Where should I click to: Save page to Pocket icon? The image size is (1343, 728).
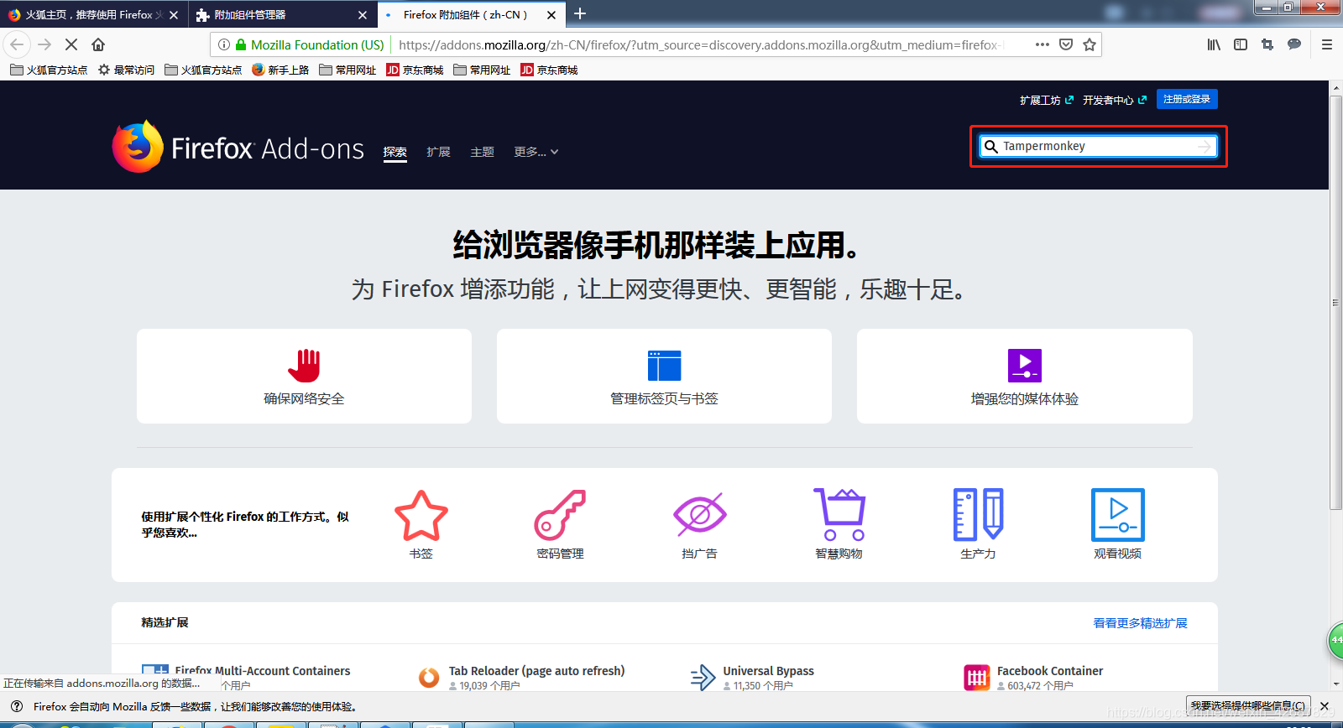pos(1066,44)
